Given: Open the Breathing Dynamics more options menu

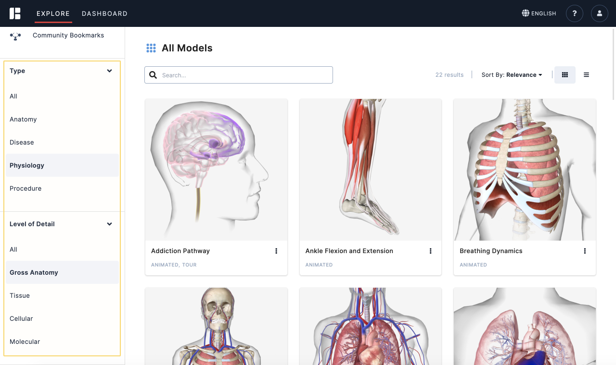Looking at the screenshot, I should coord(585,251).
